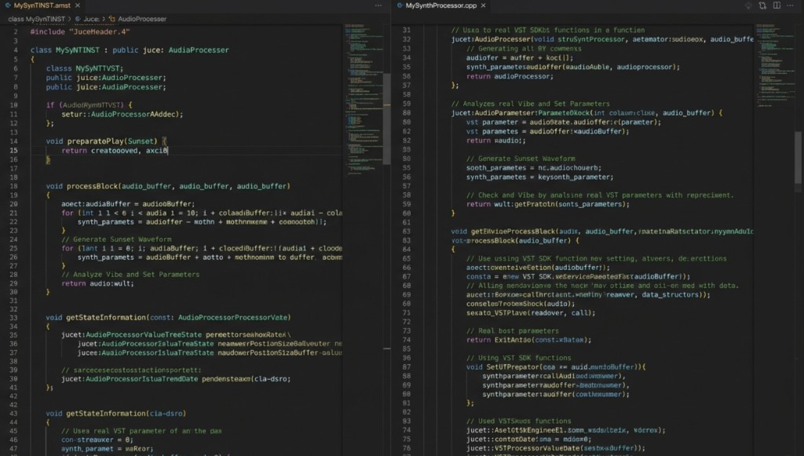Click 'jucet:AudioProcessorIstuaTrendDate' line
Screen dimensions: 804x456
(176, 379)
